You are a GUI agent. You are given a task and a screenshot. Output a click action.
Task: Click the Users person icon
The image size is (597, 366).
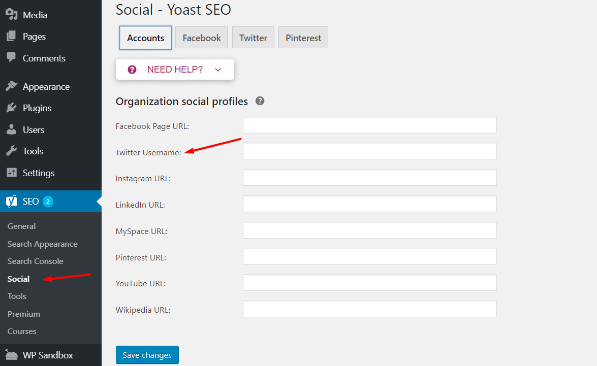[x=11, y=130]
